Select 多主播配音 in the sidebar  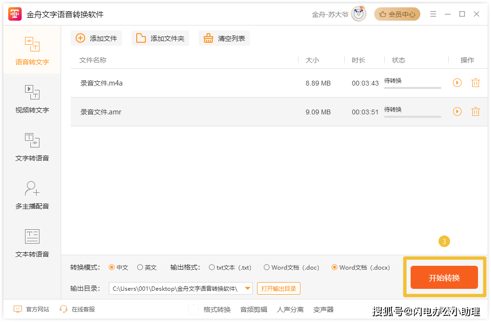click(x=32, y=195)
